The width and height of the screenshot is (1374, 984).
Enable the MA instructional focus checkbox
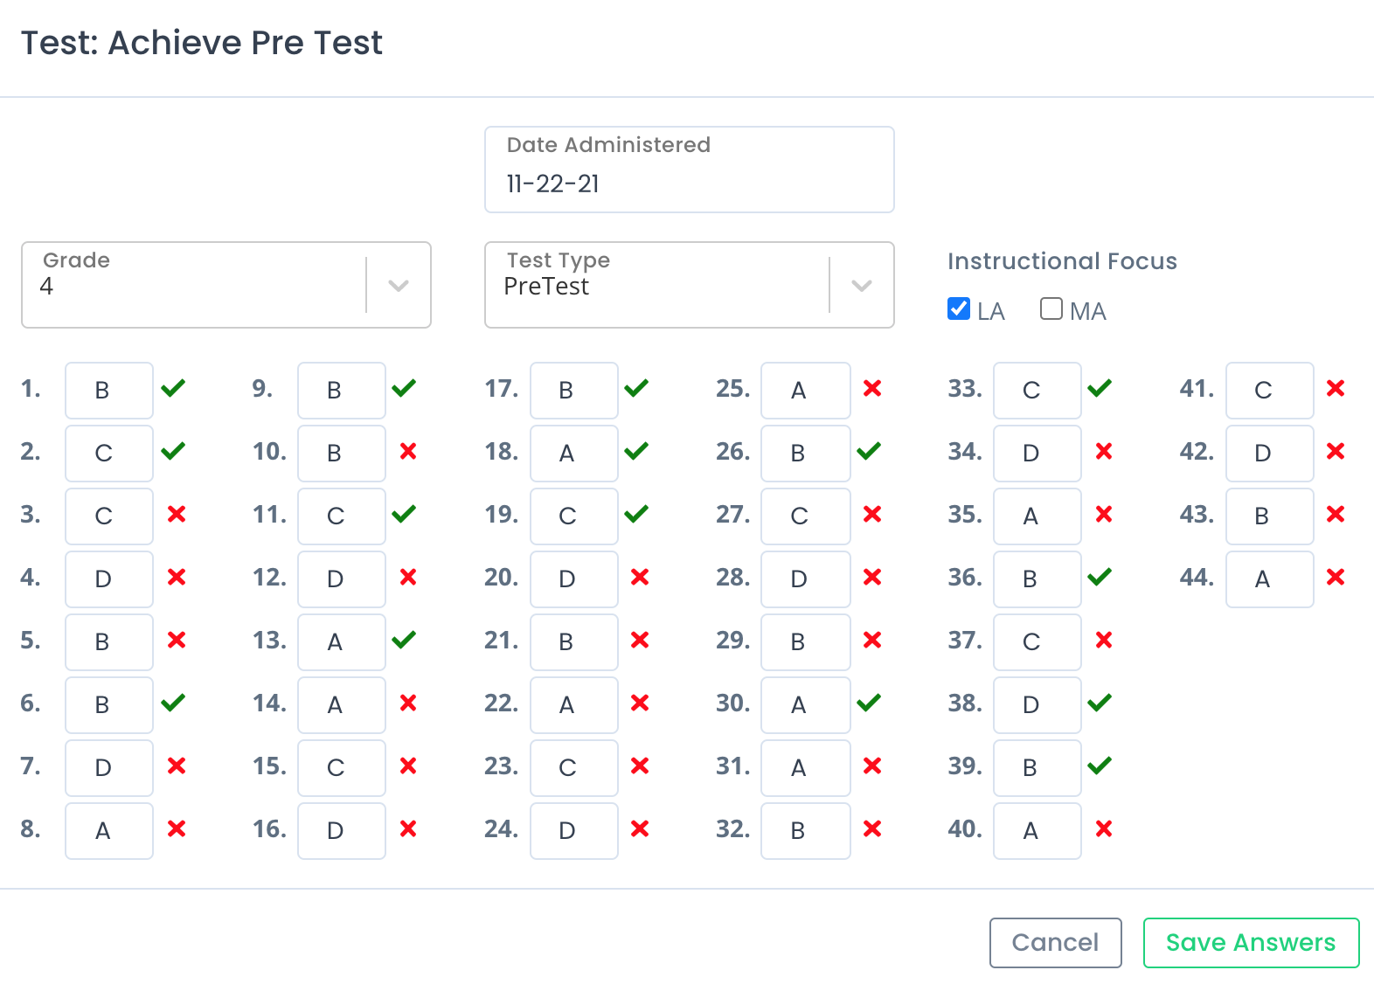pos(1051,308)
